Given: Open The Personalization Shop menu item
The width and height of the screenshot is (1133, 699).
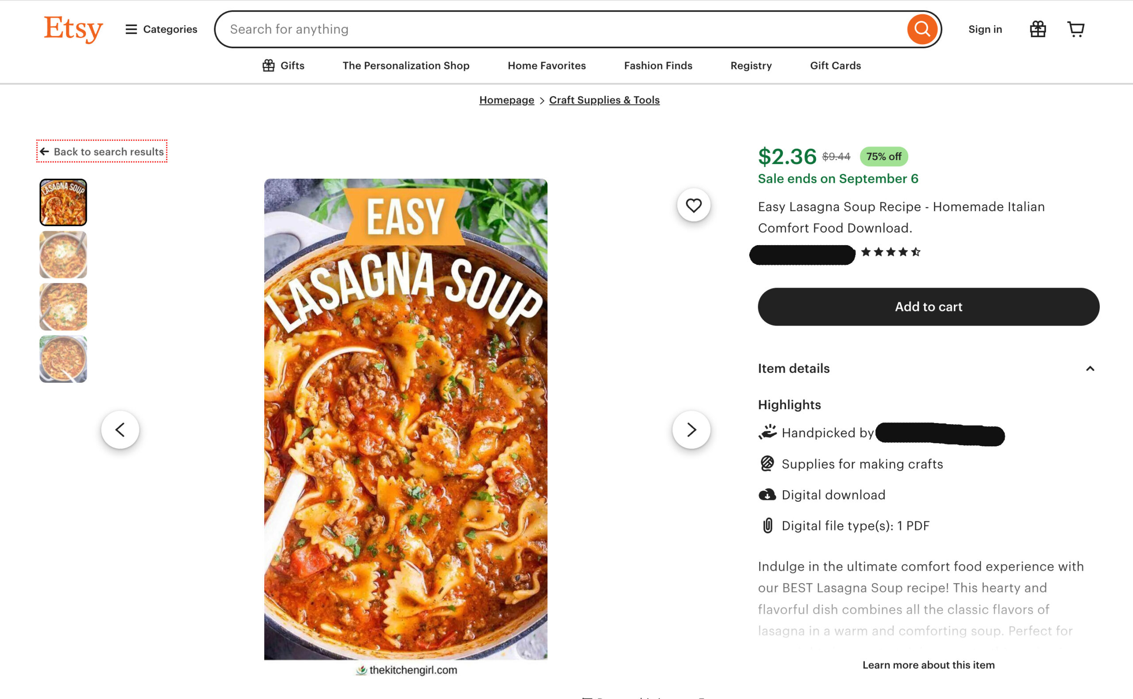Looking at the screenshot, I should [x=405, y=65].
